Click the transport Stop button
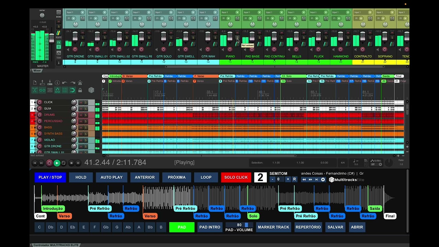Screen dimensions: 439x247 coord(71,163)
